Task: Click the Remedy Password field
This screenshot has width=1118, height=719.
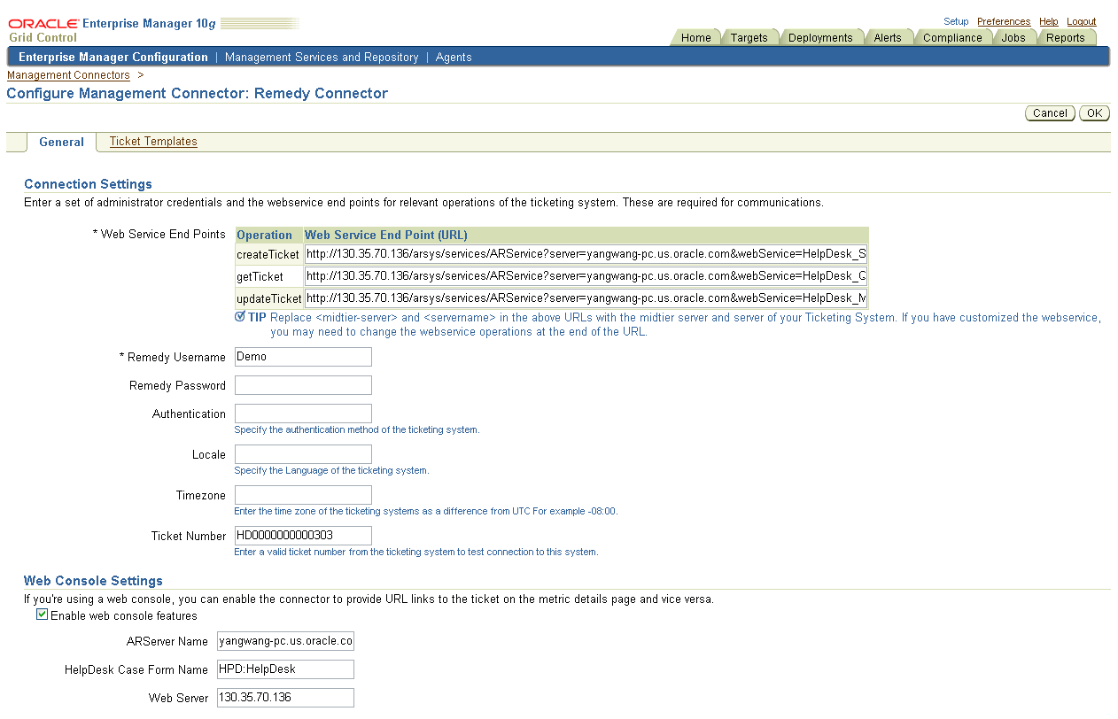Action: [x=303, y=385]
